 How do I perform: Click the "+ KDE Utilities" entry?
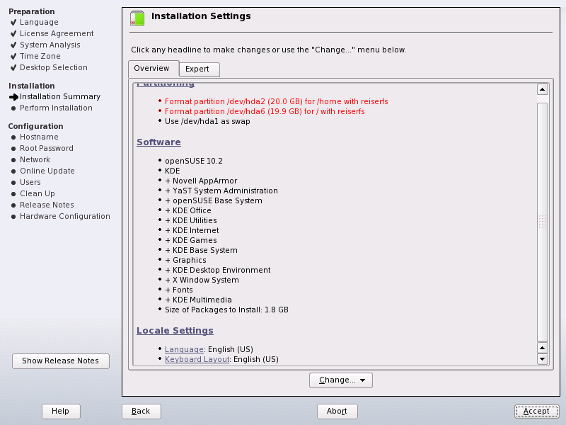click(191, 220)
